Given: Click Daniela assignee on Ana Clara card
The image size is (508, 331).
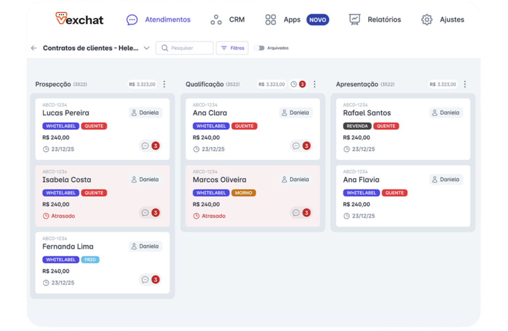Looking at the screenshot, I should point(296,113).
